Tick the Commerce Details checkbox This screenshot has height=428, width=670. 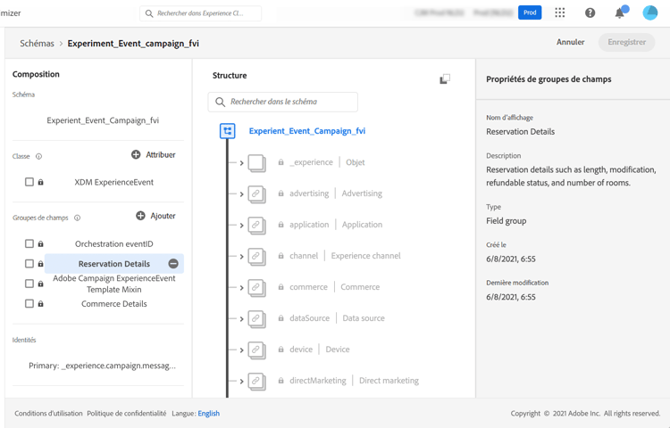pyautogui.click(x=29, y=304)
